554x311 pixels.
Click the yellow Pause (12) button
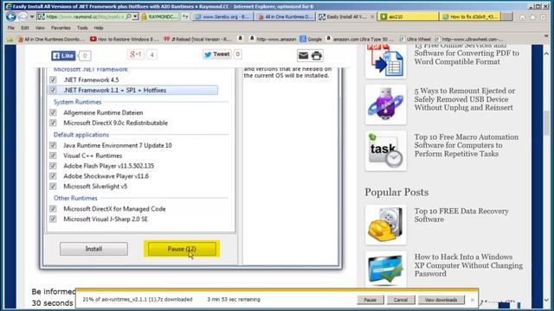click(182, 249)
